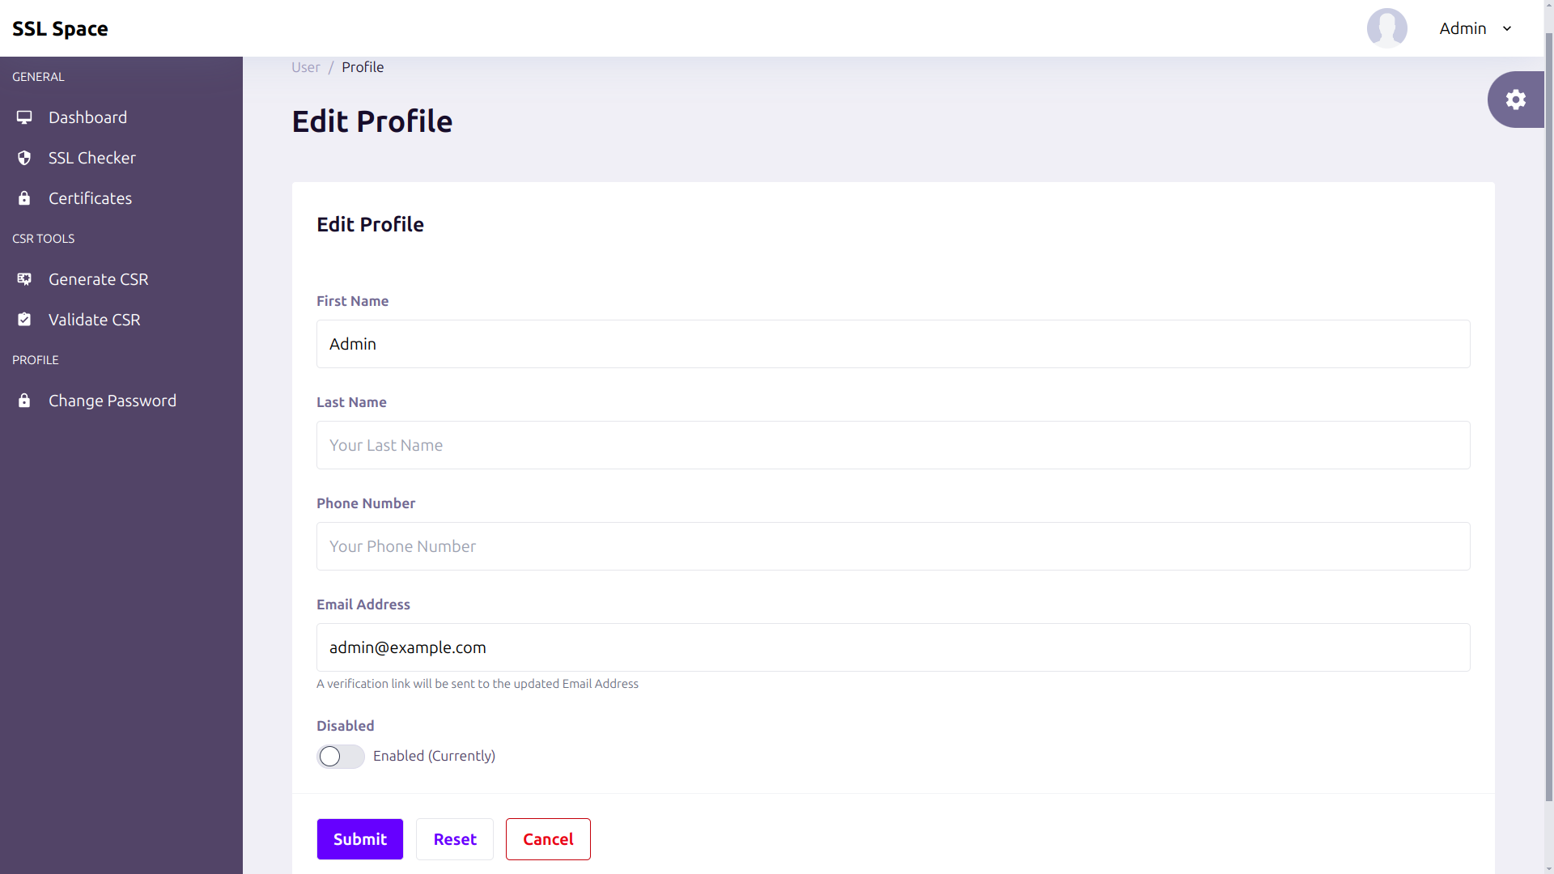Click the Last Name input field
The height and width of the screenshot is (874, 1554).
tap(892, 444)
